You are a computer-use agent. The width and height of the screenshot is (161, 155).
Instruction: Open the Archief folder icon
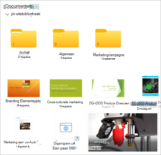(24, 38)
